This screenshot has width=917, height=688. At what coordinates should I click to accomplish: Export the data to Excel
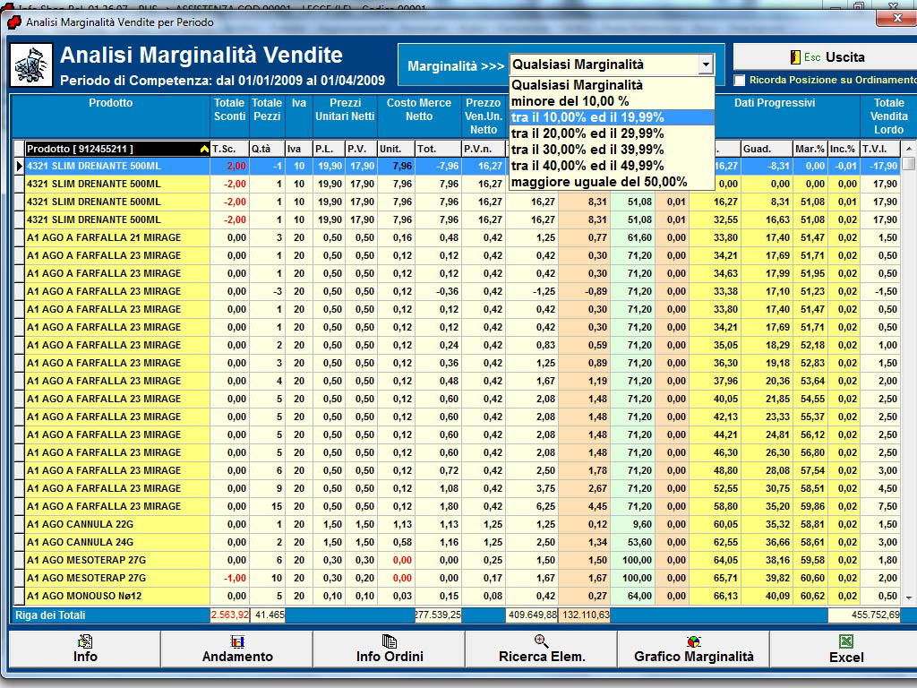[845, 649]
